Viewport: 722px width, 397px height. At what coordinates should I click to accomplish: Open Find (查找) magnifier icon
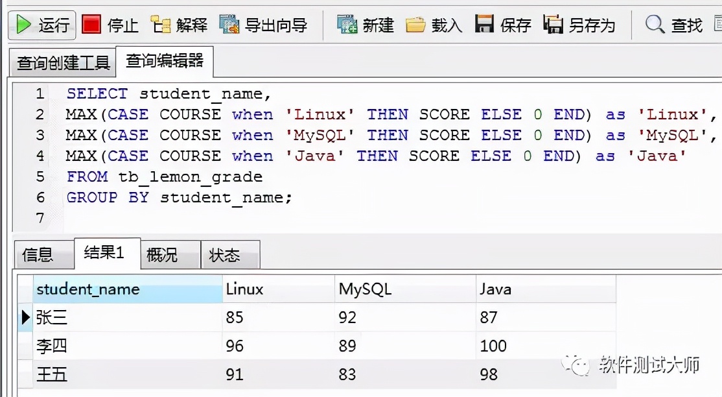[x=655, y=25]
